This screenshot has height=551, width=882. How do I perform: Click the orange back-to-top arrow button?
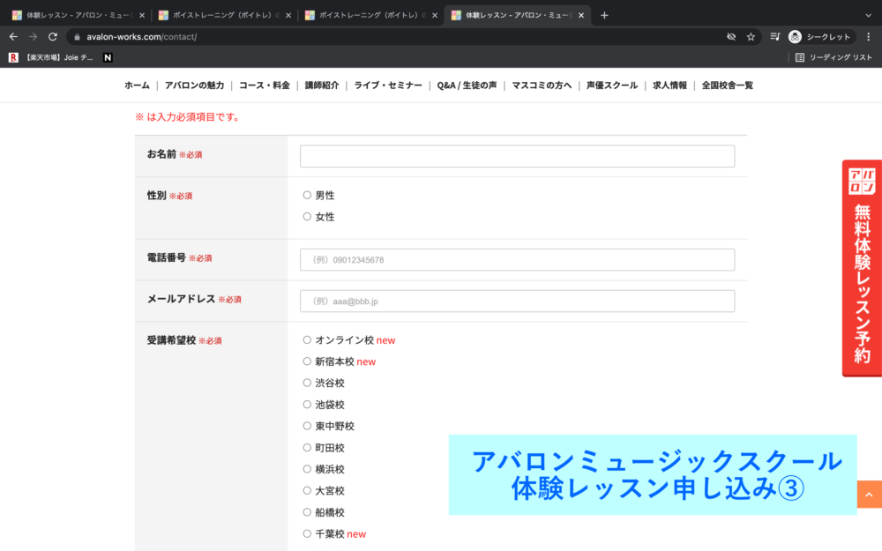pos(869,495)
